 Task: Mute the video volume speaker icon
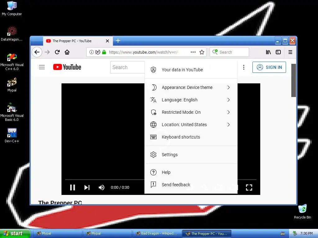pyautogui.click(x=102, y=187)
